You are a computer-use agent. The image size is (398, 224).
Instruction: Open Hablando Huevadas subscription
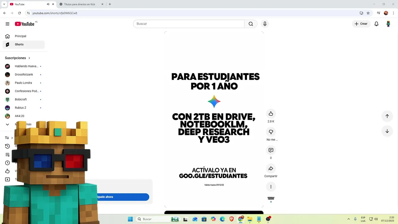(x=24, y=66)
